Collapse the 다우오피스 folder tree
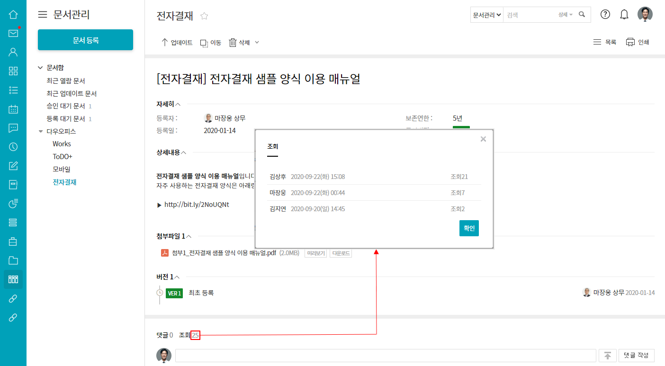 click(x=41, y=131)
